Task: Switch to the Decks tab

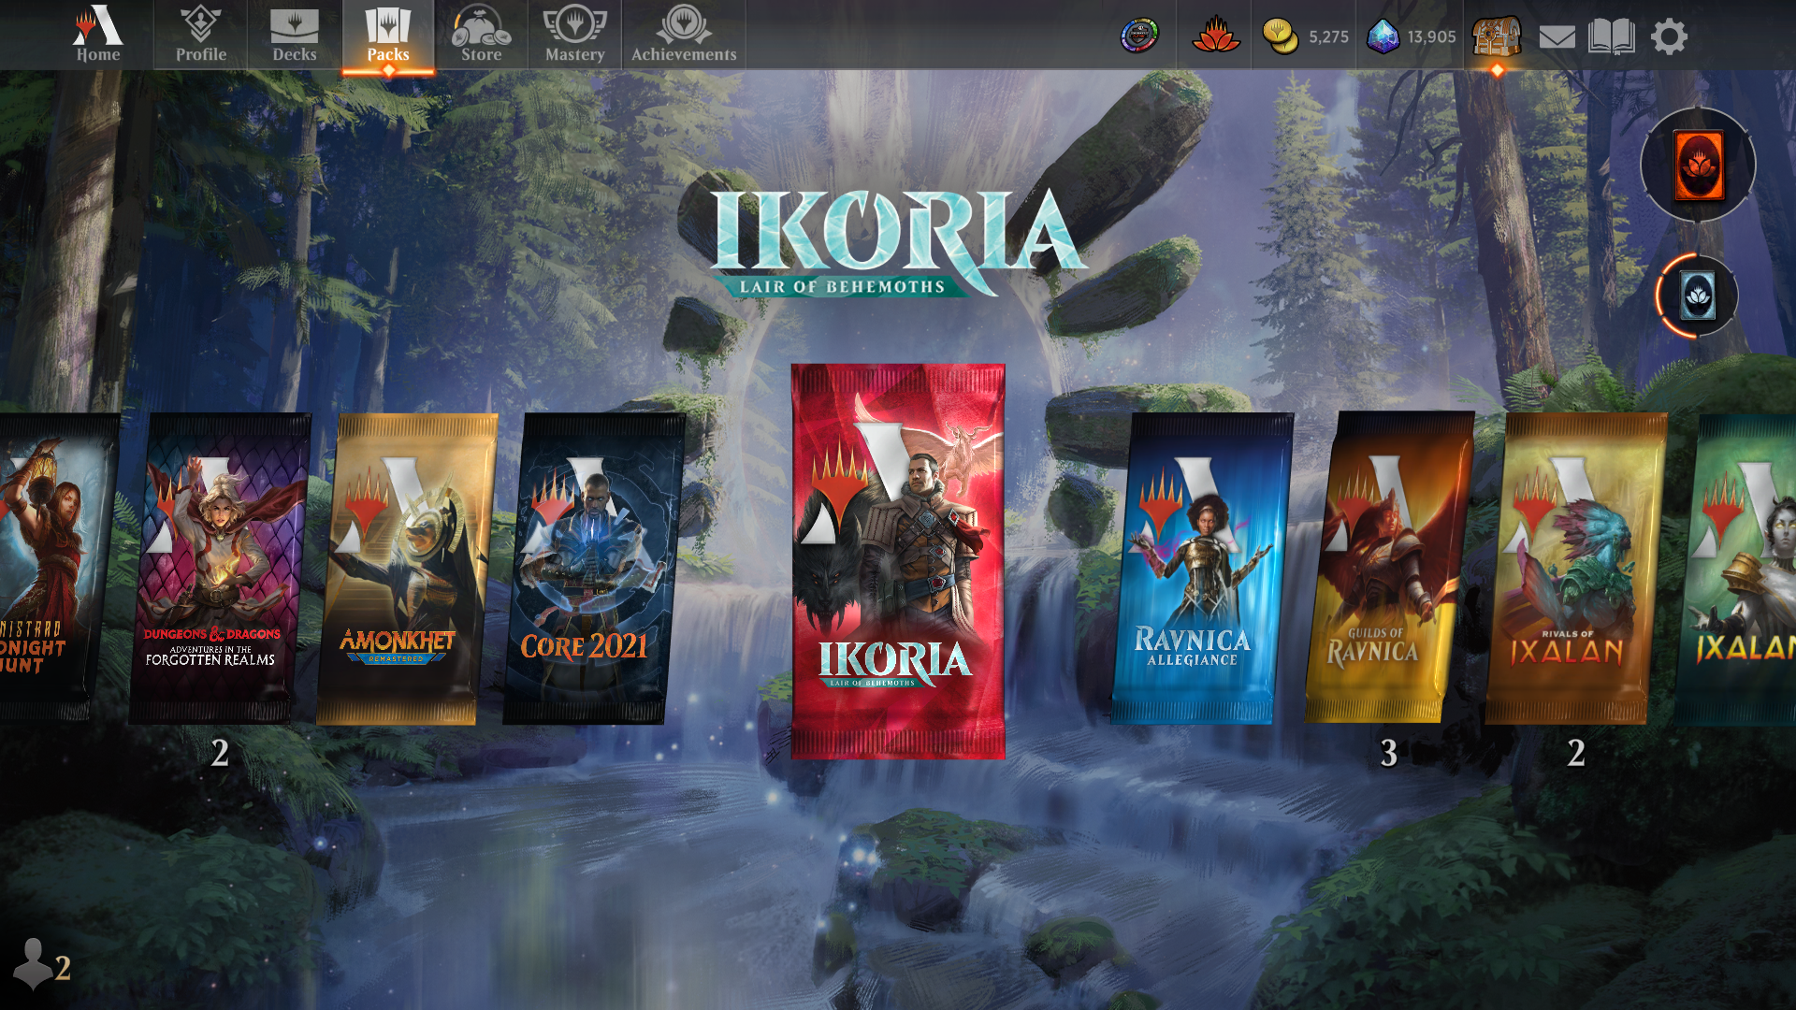Action: click(x=295, y=35)
